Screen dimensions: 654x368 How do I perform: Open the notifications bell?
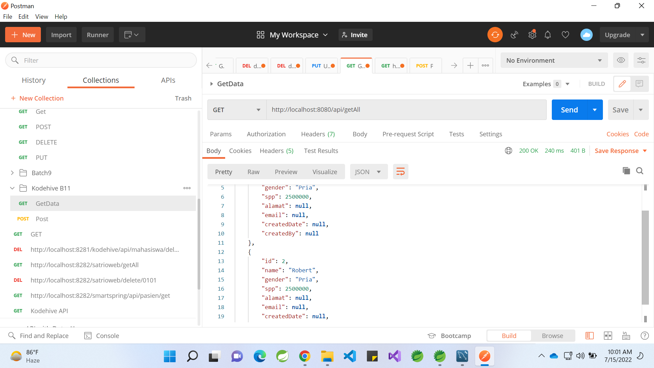pyautogui.click(x=548, y=34)
